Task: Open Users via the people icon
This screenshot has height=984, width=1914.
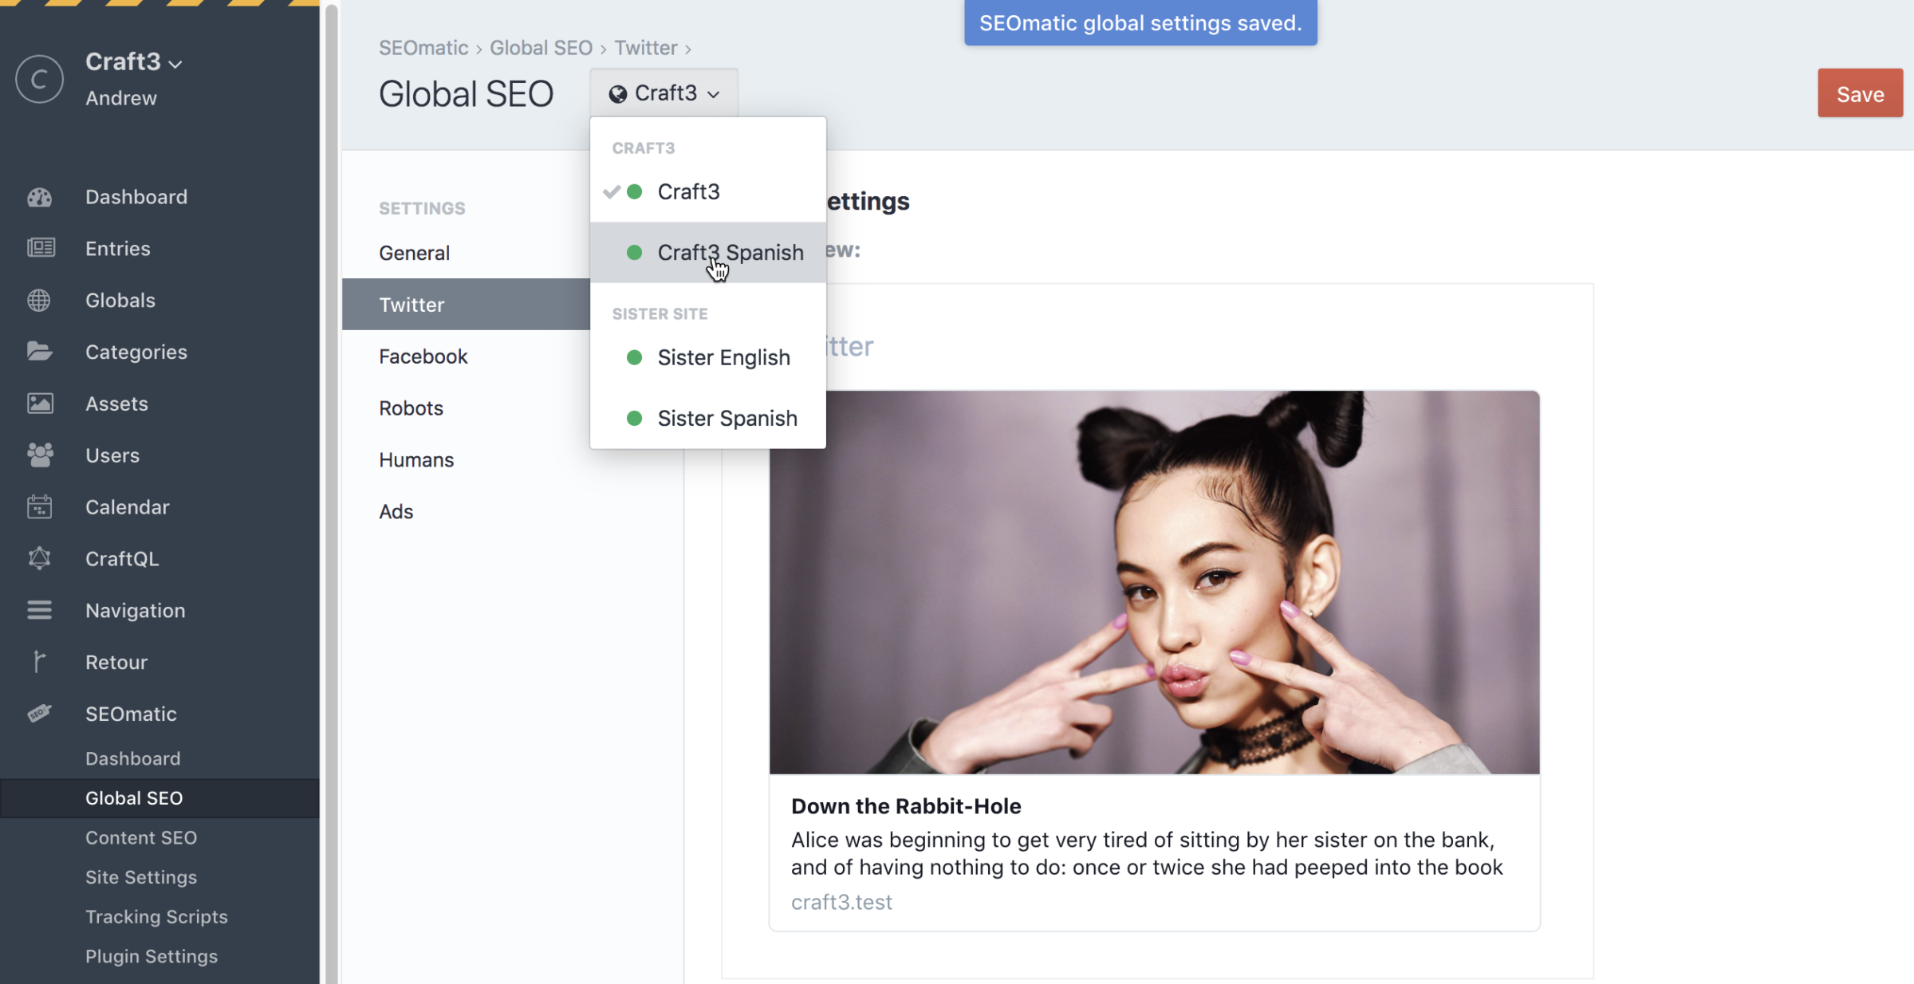Action: tap(40, 455)
